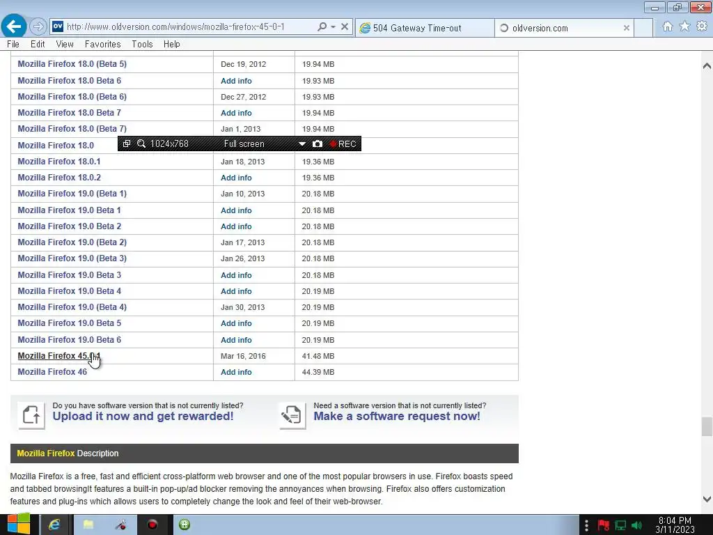This screenshot has height=535, width=713.
Task: Click the browser Back arrow button
Action: [13, 26]
